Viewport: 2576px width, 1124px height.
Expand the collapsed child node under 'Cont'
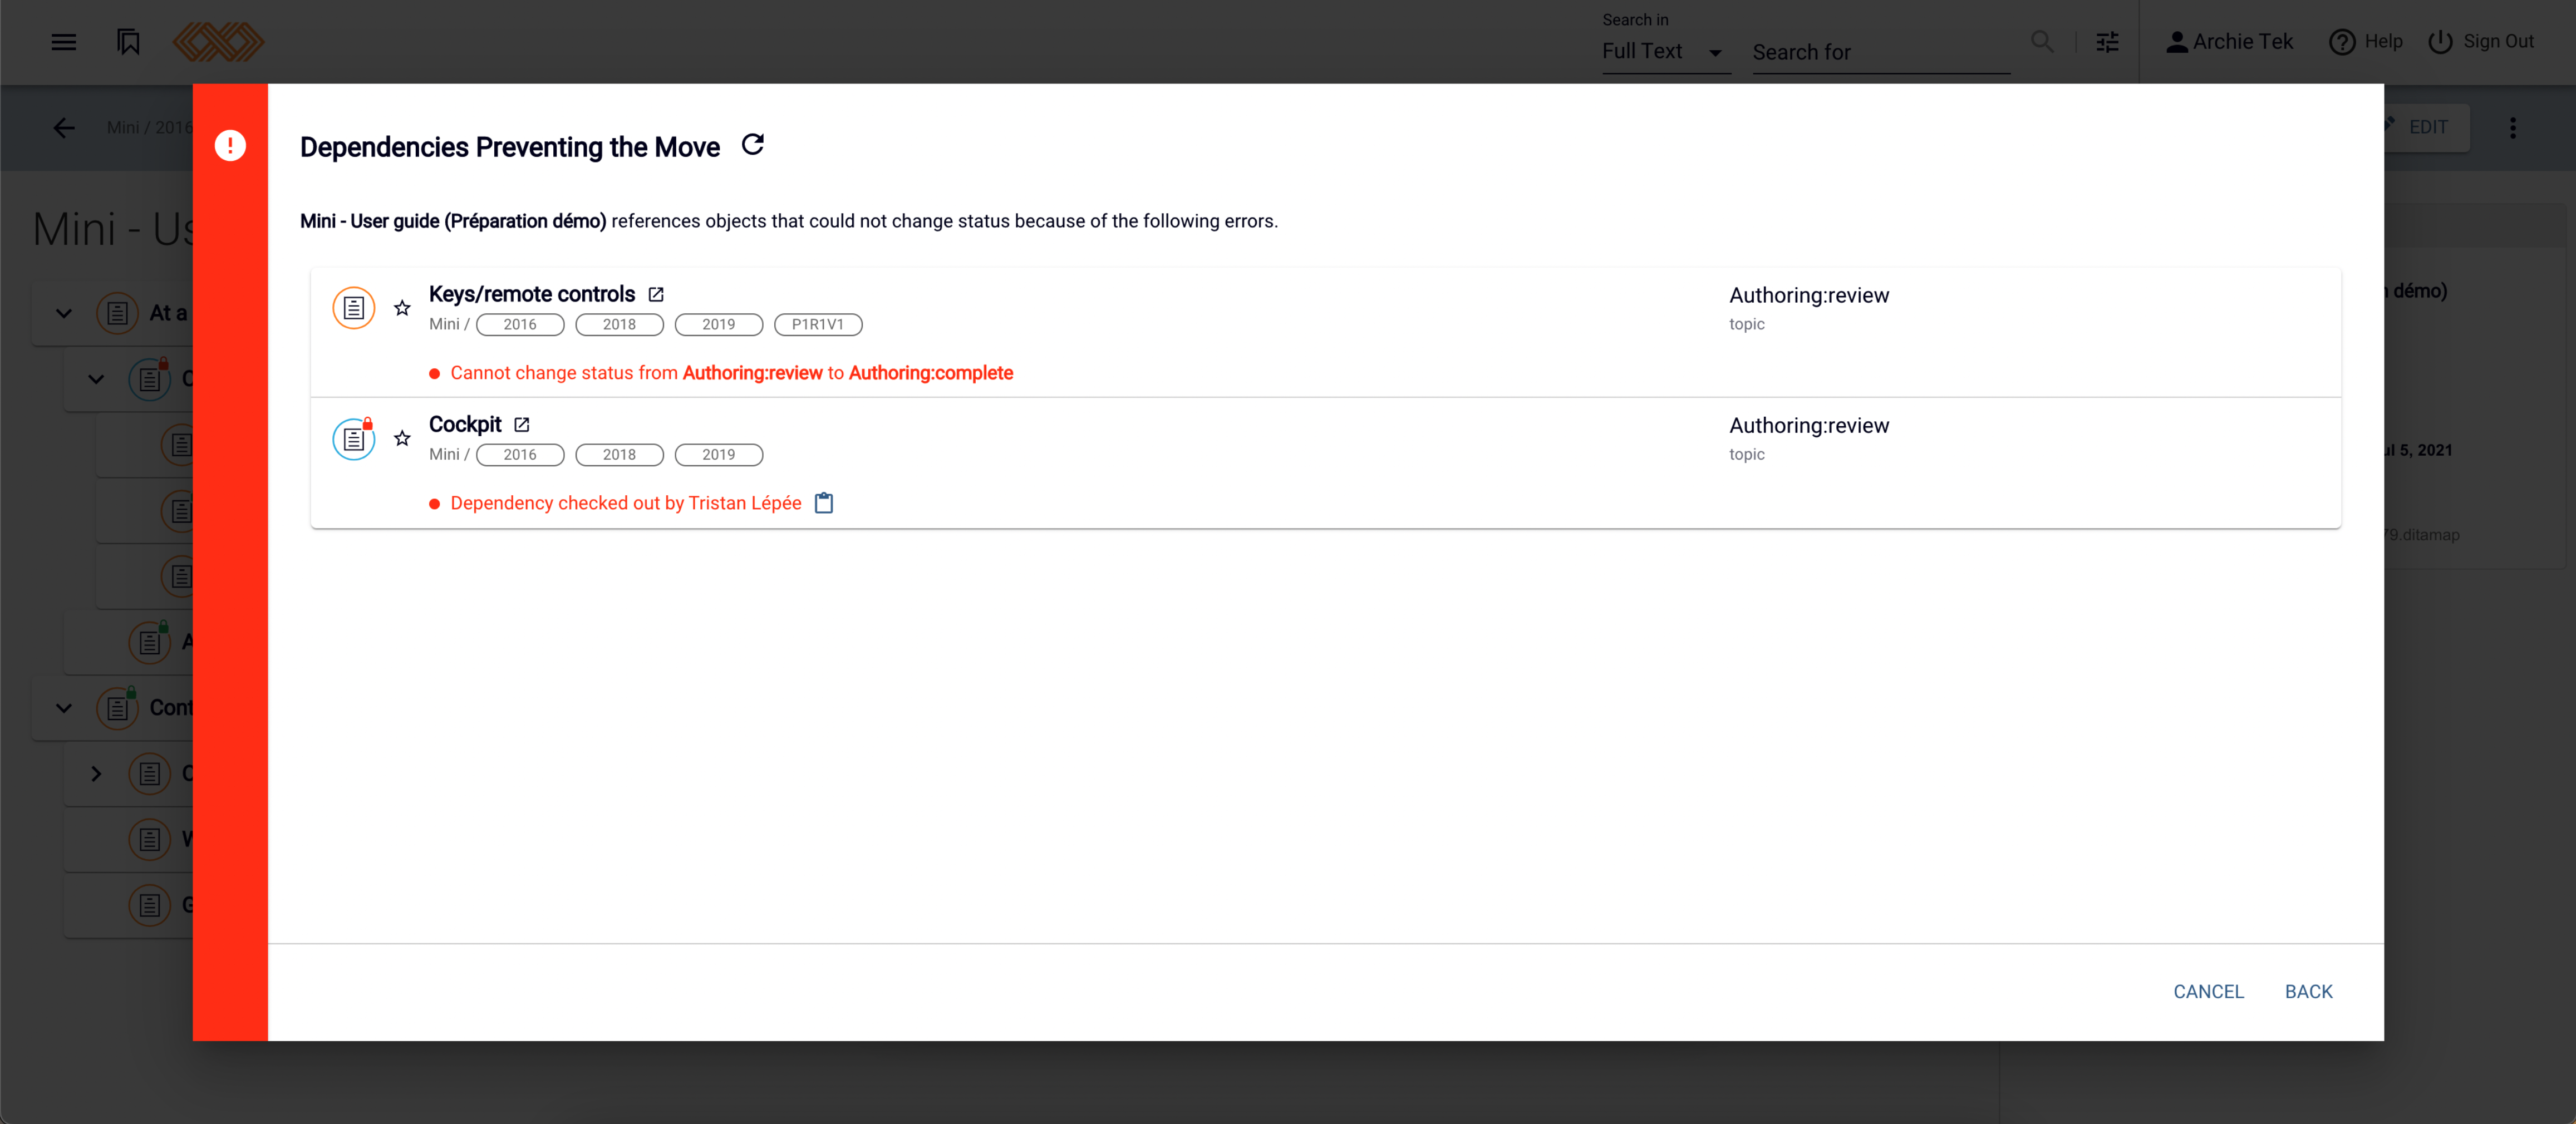pyautogui.click(x=96, y=773)
